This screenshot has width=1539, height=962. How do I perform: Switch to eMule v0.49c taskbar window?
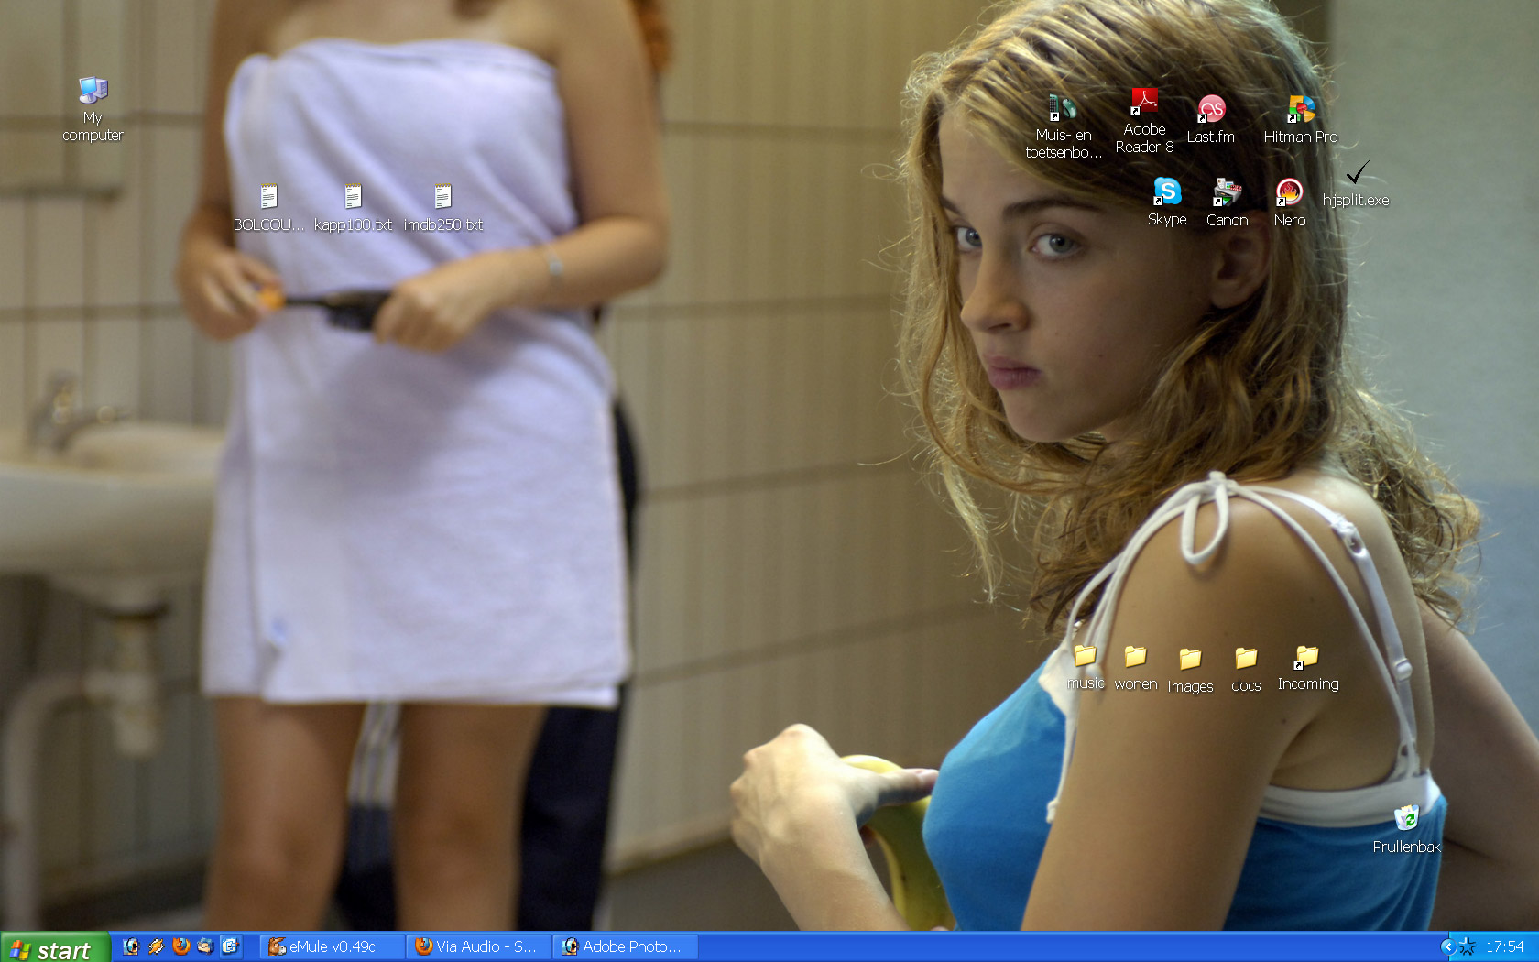332,946
